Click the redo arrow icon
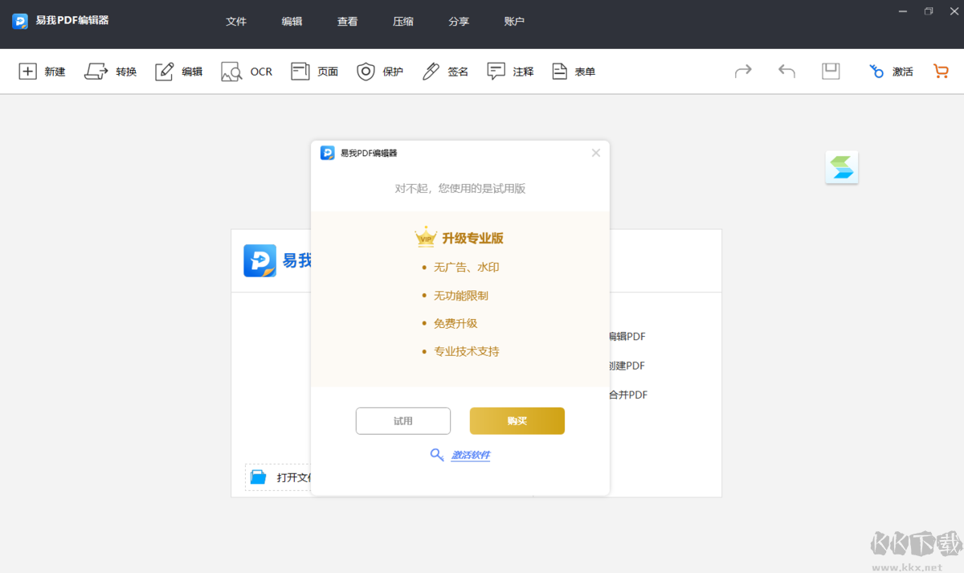This screenshot has height=573, width=964. point(743,71)
